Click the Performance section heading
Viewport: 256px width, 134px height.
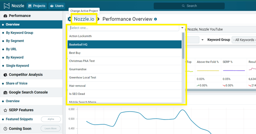click(20, 16)
